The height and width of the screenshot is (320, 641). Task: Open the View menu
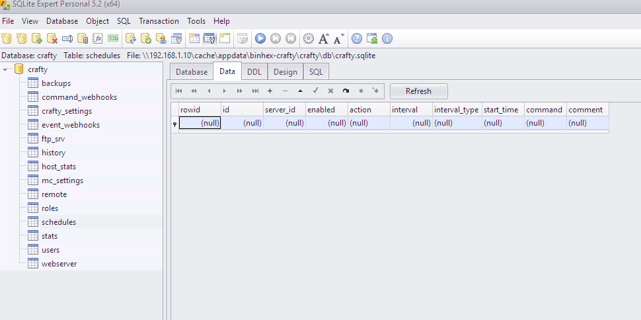[x=30, y=21]
